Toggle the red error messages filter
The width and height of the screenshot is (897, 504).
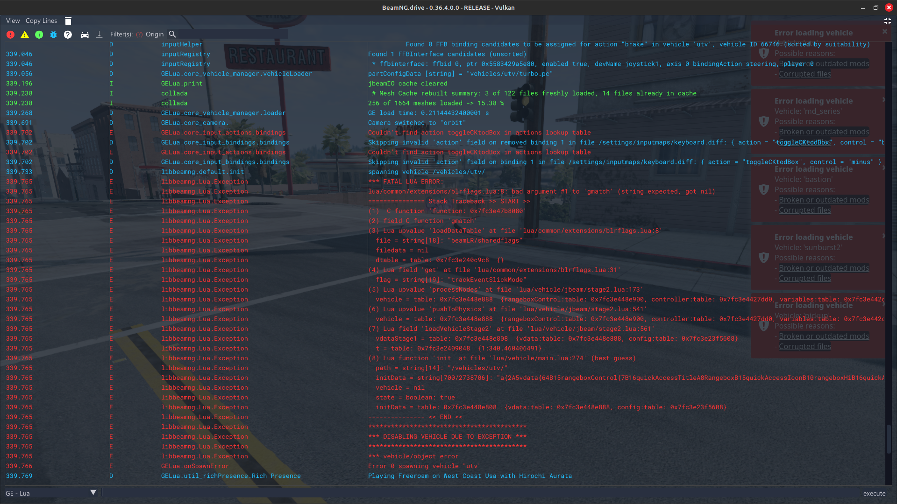10,35
